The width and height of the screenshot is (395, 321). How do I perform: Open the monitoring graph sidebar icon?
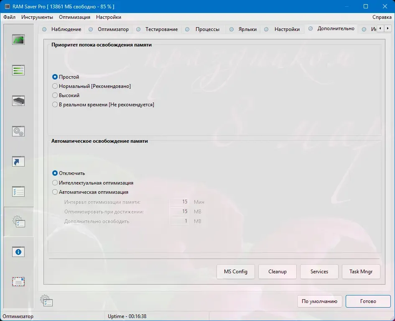pos(18,40)
